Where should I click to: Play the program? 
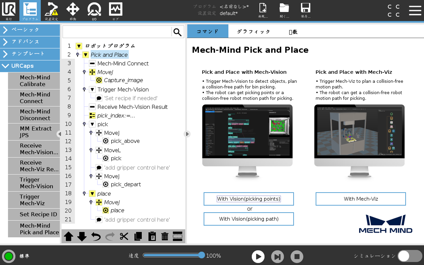pos(258,257)
